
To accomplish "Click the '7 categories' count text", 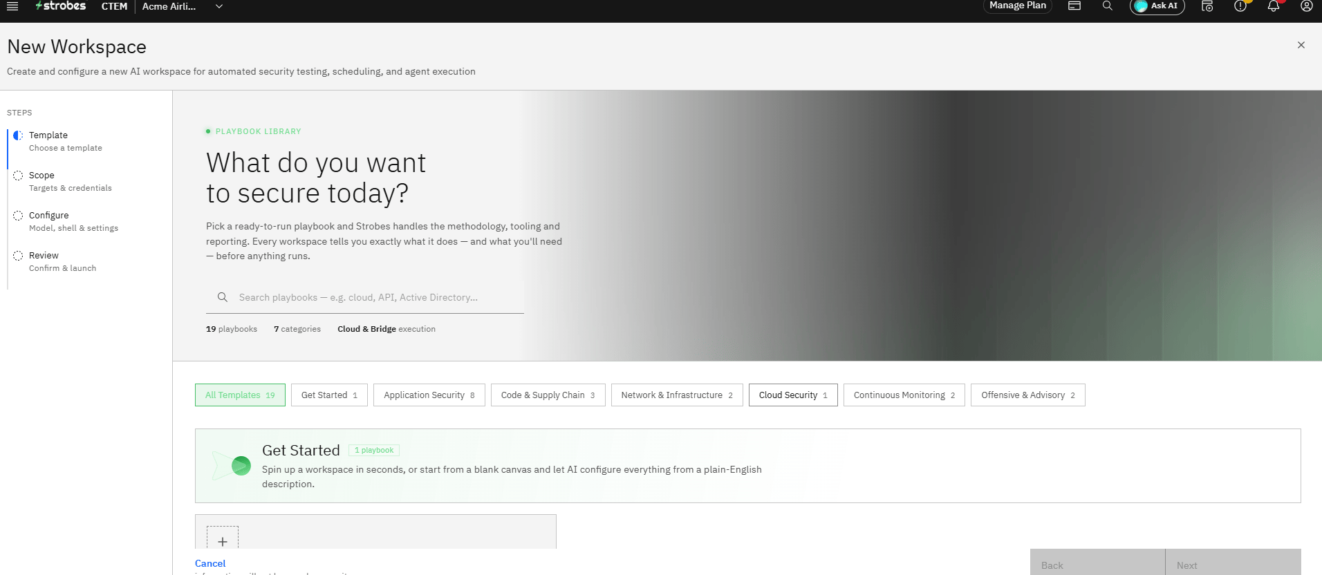I will 297,329.
